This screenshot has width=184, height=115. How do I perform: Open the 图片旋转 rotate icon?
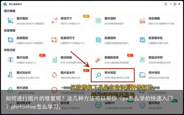tap(98, 21)
